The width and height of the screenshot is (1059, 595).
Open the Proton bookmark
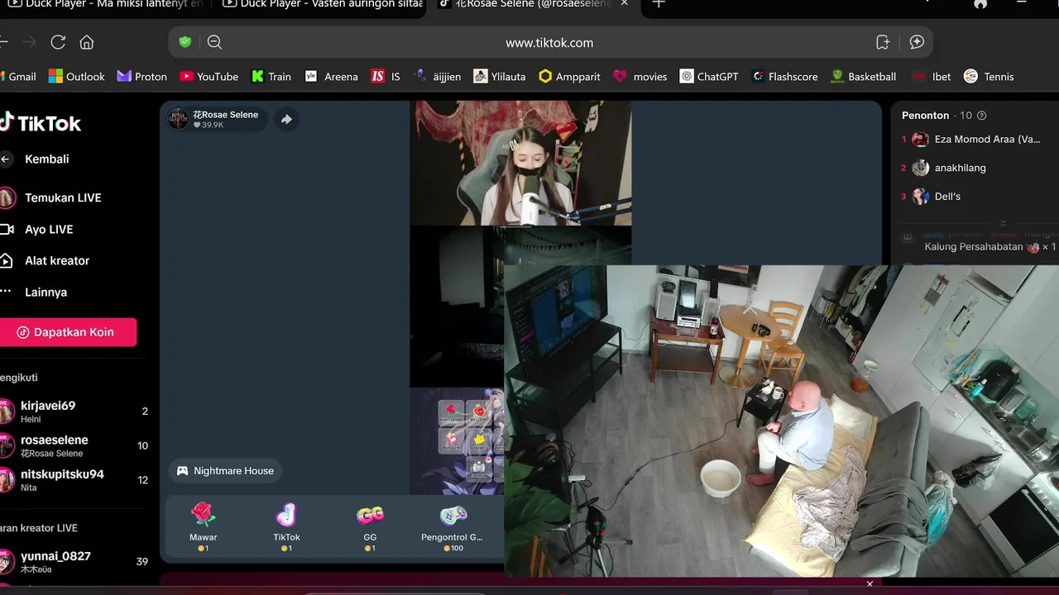141,76
